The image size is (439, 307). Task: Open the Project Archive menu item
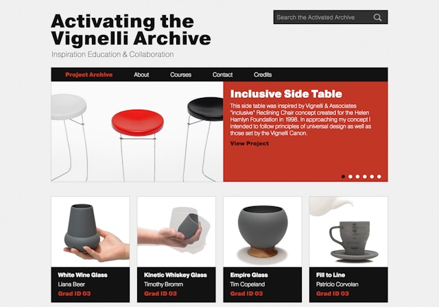click(x=88, y=75)
